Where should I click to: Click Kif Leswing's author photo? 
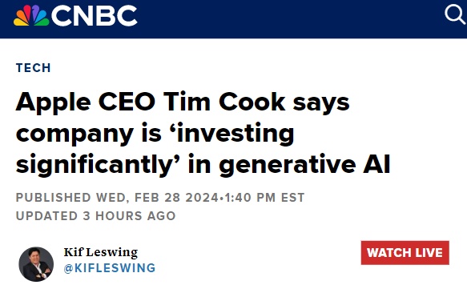point(36,264)
